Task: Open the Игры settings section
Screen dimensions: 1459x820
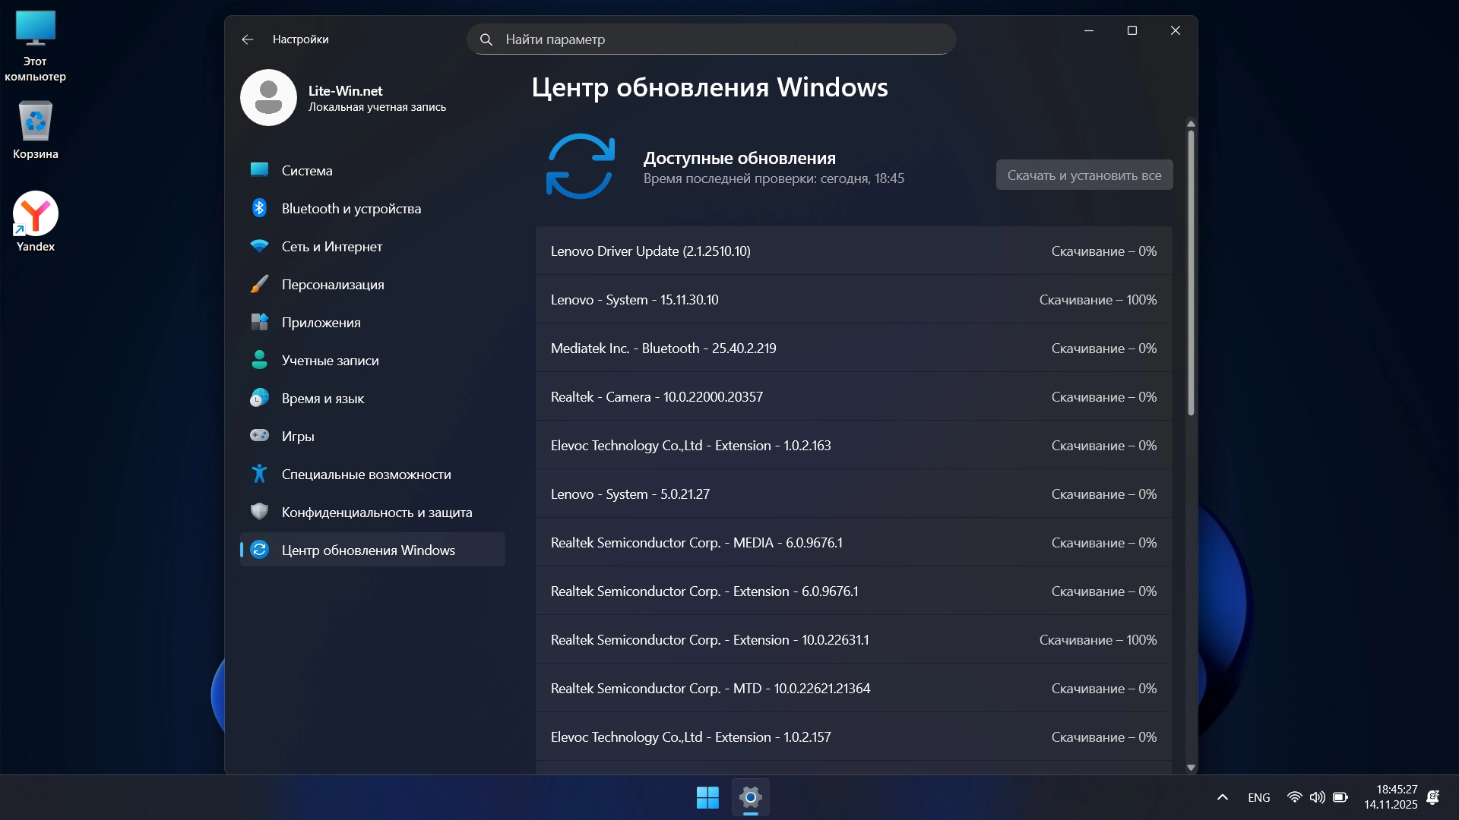Action: coord(297,437)
